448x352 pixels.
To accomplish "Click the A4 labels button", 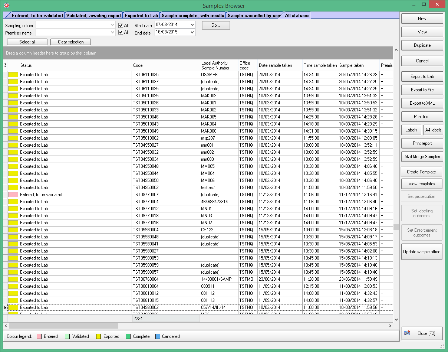I will (433, 130).
